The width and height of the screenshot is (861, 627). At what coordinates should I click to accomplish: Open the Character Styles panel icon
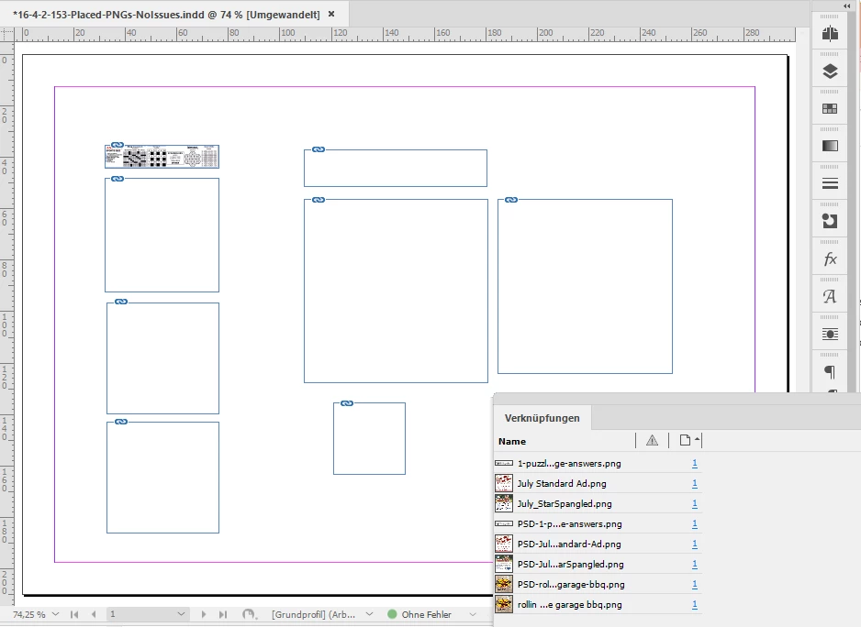[x=830, y=296]
